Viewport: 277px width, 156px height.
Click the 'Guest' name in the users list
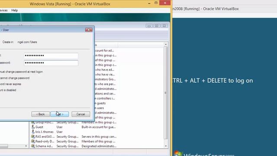(39, 127)
